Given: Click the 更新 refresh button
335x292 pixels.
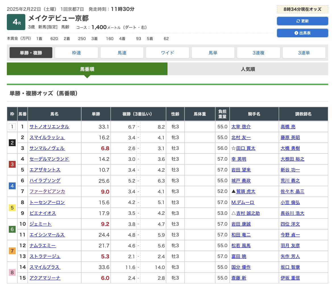Looking at the screenshot, I should [302, 21].
